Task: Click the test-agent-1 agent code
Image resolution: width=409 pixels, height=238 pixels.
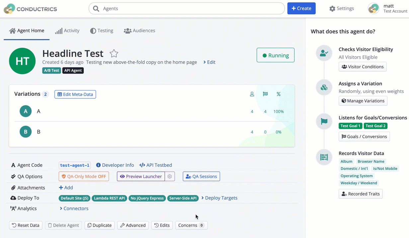Action: pos(75,165)
